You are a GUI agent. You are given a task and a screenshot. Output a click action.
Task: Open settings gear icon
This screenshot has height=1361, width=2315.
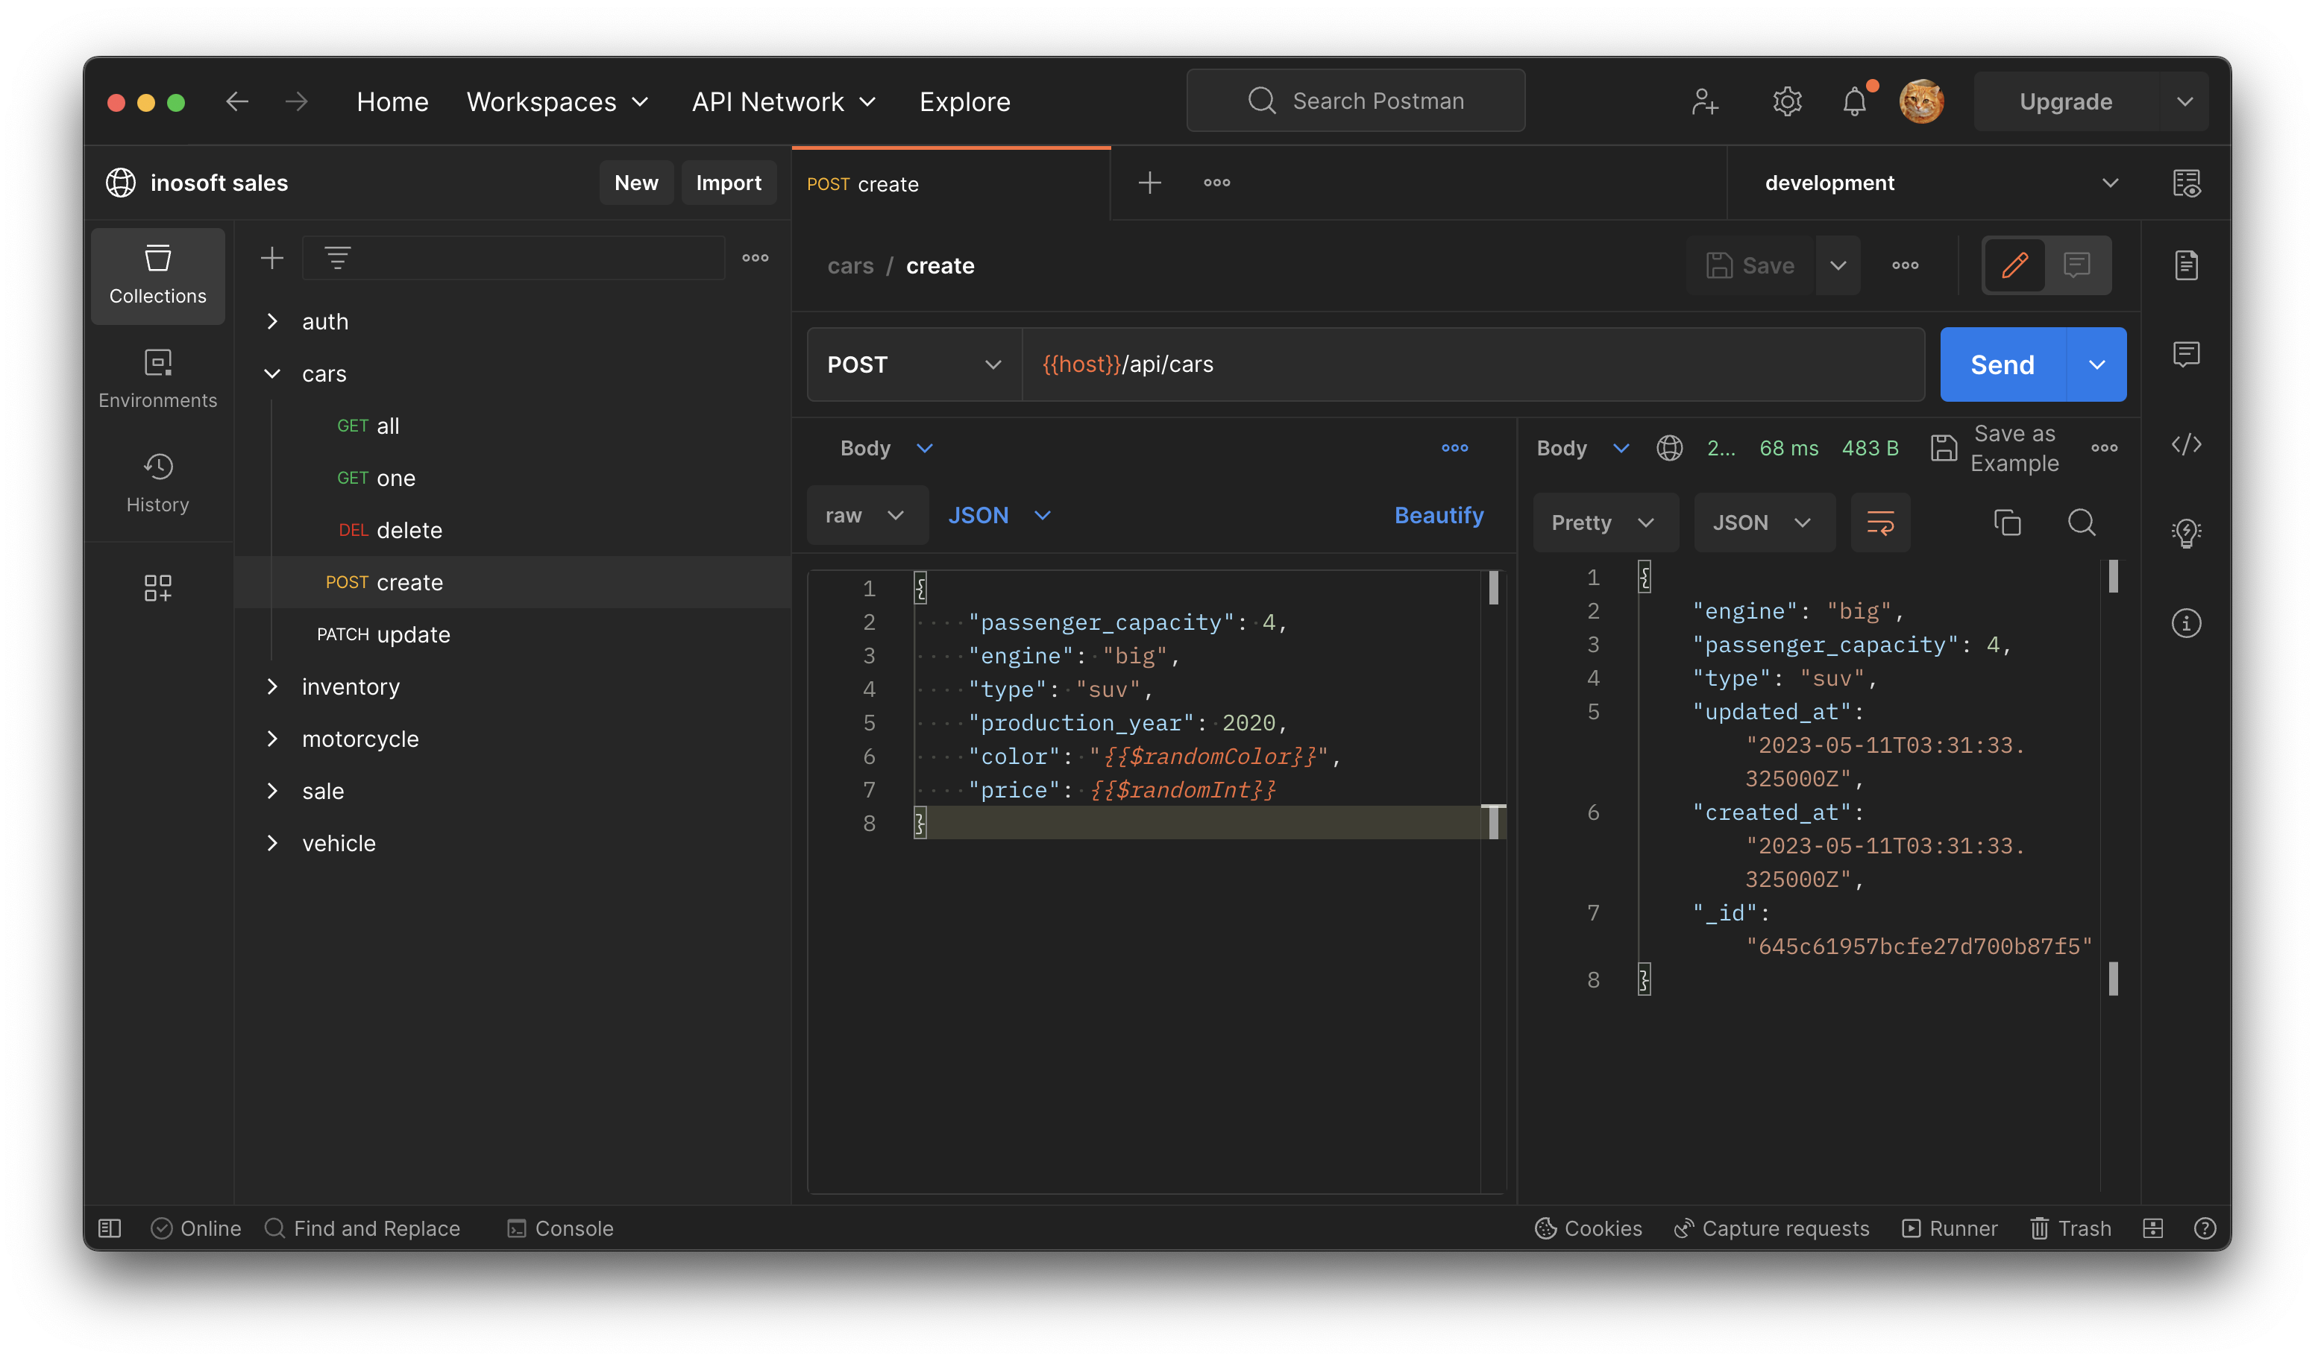click(x=1787, y=101)
